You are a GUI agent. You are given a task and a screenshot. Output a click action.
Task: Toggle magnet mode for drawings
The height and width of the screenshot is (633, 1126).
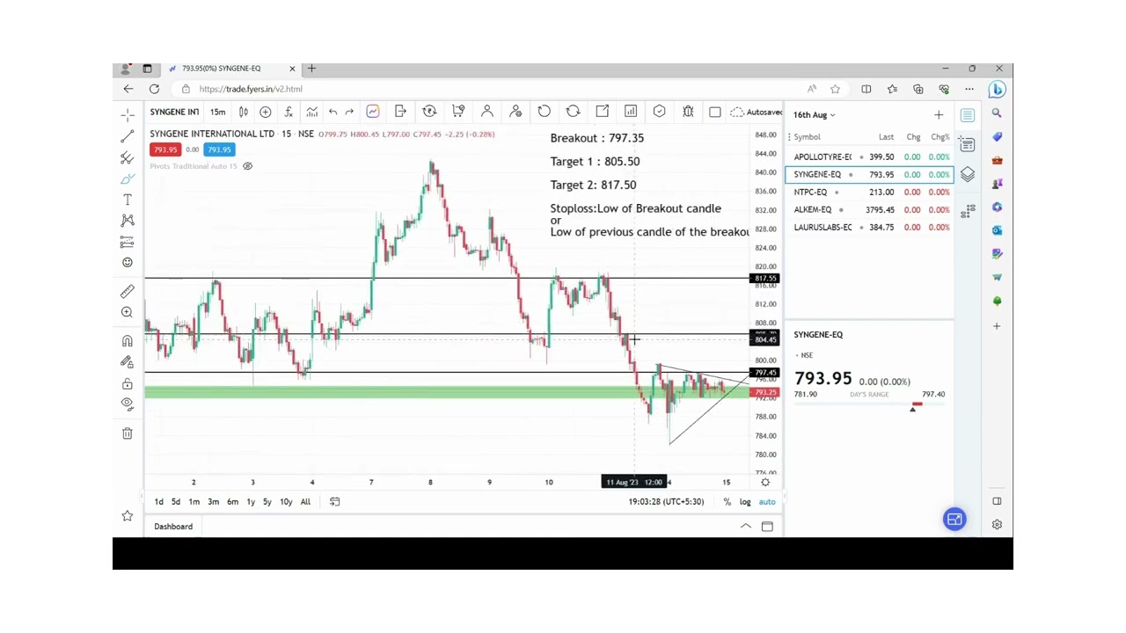pyautogui.click(x=128, y=341)
